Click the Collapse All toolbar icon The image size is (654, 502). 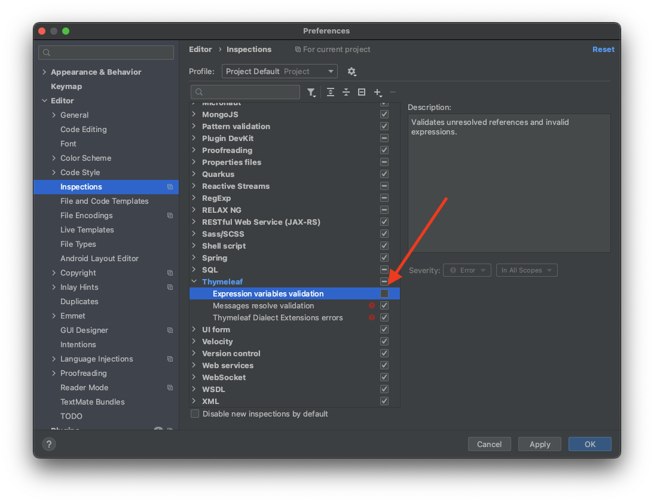coord(346,92)
